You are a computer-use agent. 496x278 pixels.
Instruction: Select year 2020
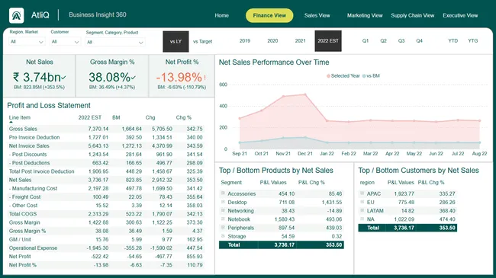272,41
